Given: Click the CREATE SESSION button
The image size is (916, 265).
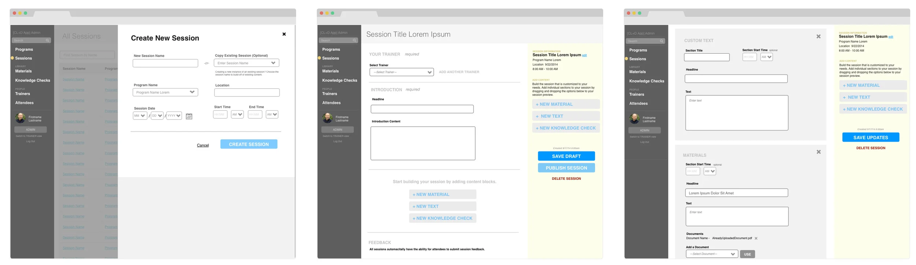Looking at the screenshot, I should [249, 144].
